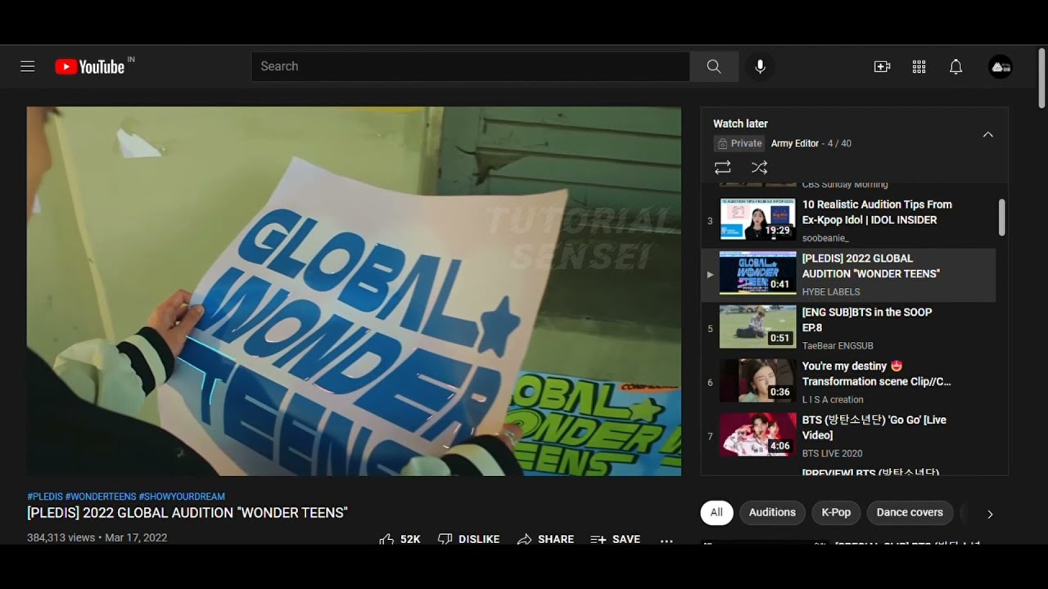The width and height of the screenshot is (1048, 589).
Task: Select the Dance covers filter chip
Action: coord(910,512)
